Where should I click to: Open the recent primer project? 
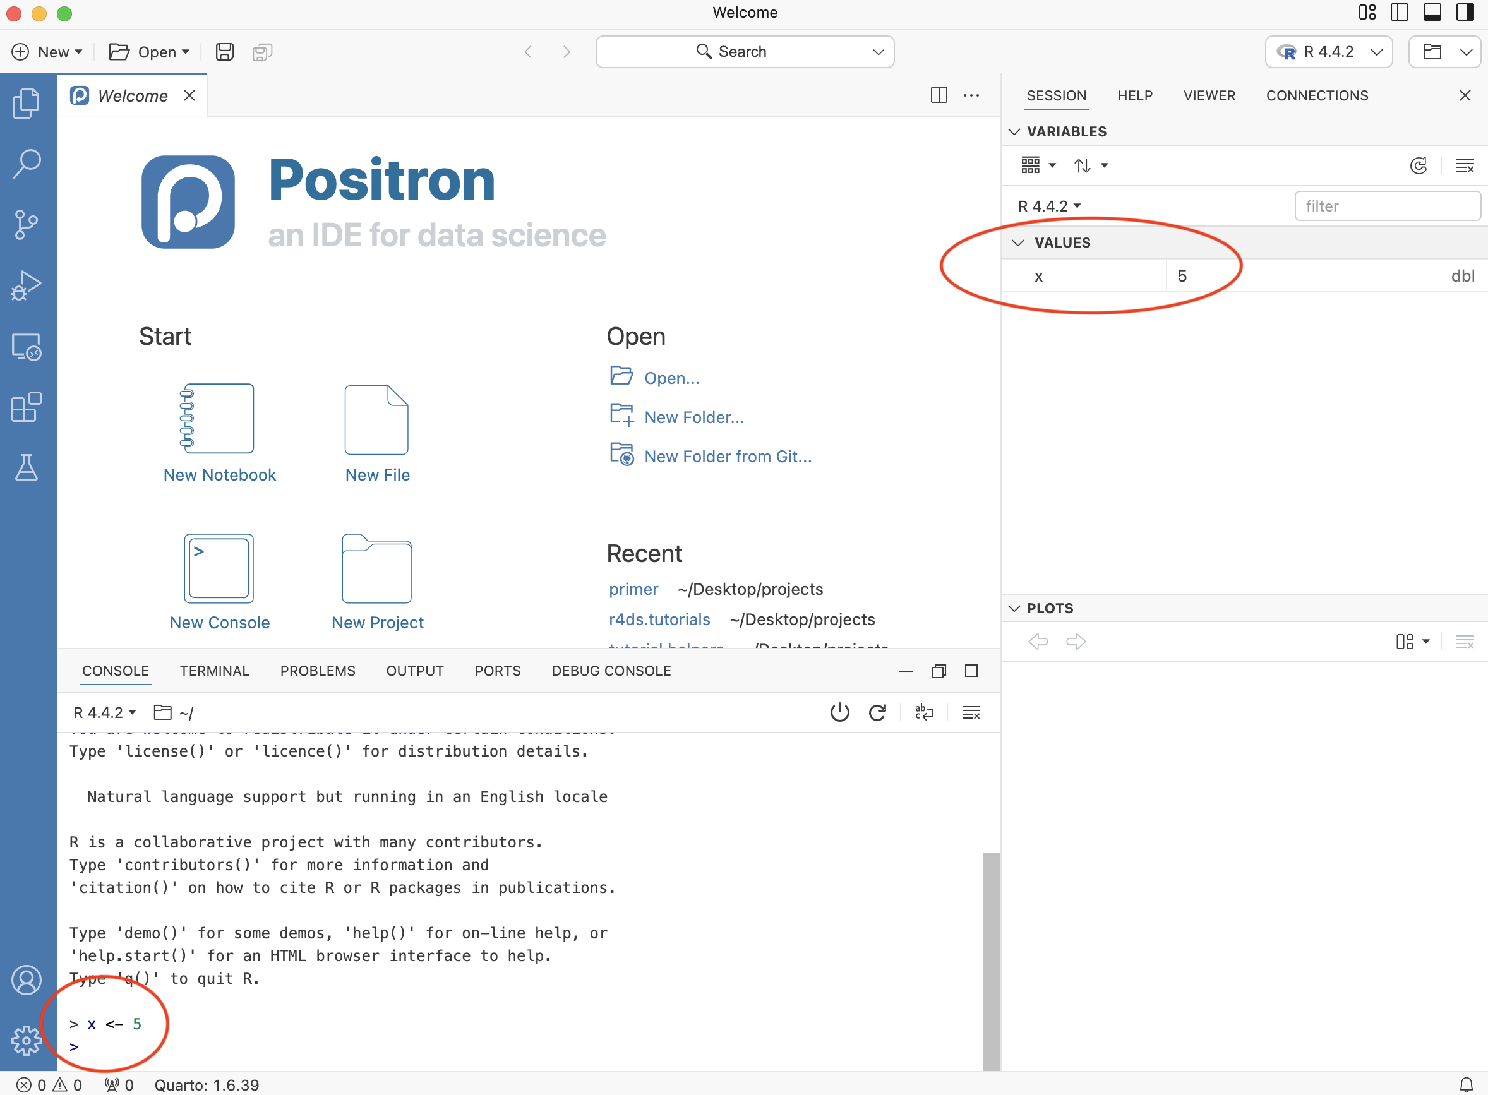(x=633, y=589)
